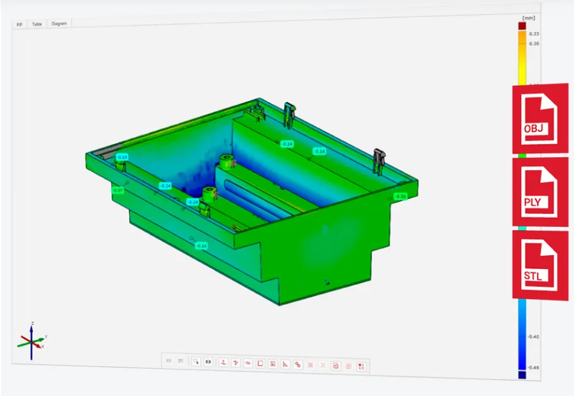Click the -0.19 deviation label on model

click(122, 157)
